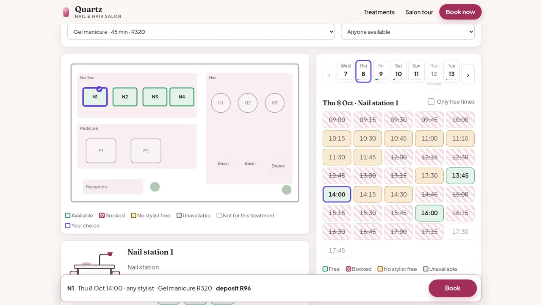542x305 pixels.
Task: Pick the free 16:00 time slot
Action: tap(429, 213)
